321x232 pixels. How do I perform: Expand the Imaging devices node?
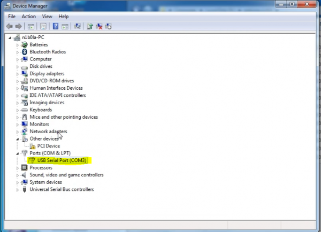18,103
